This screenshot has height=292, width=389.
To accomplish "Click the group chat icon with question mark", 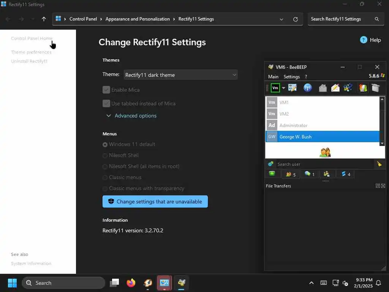I will (348, 88).
